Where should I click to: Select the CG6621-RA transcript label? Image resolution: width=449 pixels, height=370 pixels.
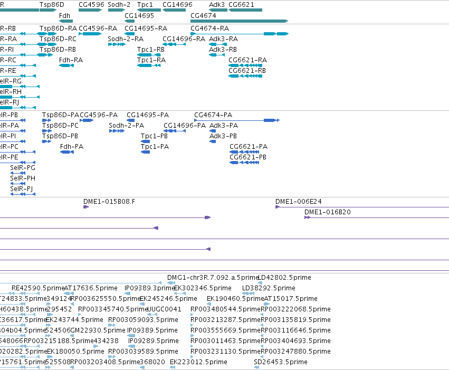tap(247, 60)
